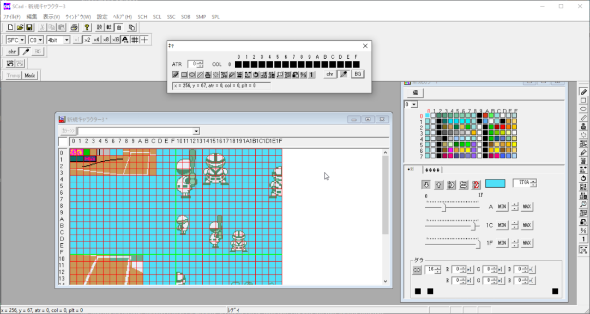Select pencil tool in right vertical toolbar
The width and height of the screenshot is (590, 314).
pos(583,91)
